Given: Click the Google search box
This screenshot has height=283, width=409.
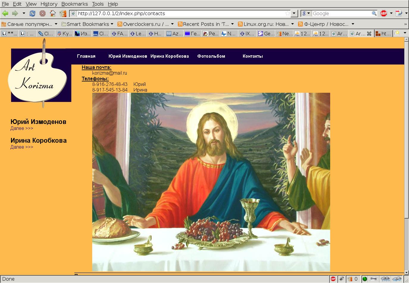Looking at the screenshot, I should (x=341, y=13).
